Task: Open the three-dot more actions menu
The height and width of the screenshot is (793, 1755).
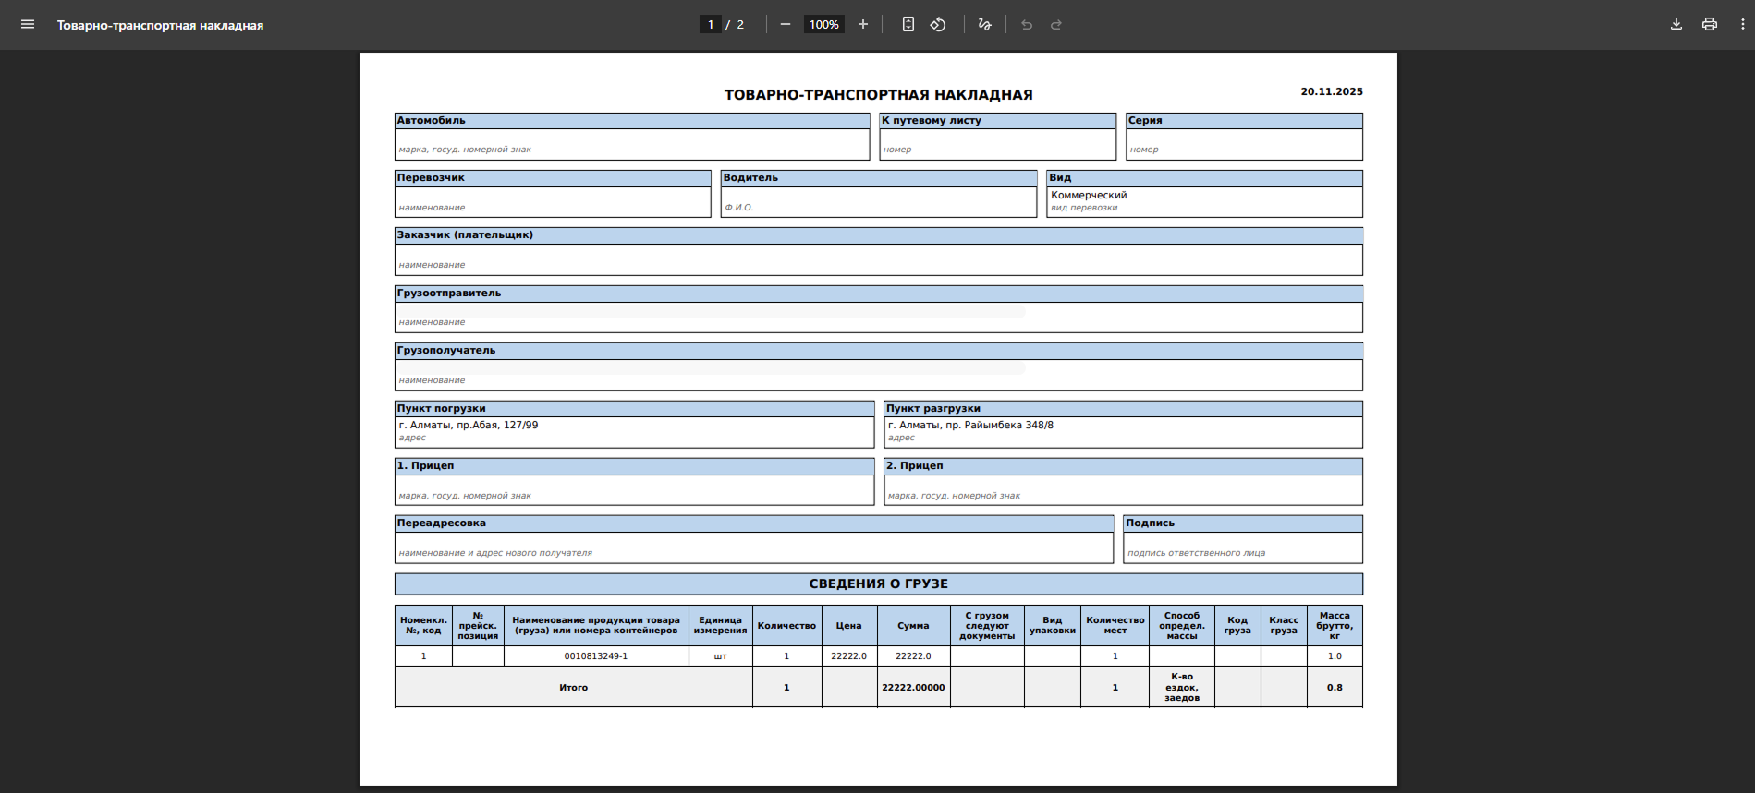Action: (x=1743, y=25)
